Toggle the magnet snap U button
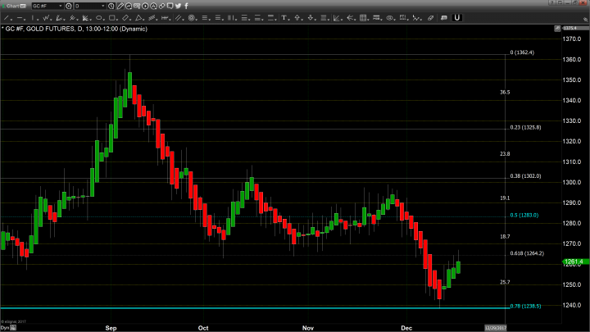Viewport: 590px width, 332px height. pyautogui.click(x=456, y=18)
